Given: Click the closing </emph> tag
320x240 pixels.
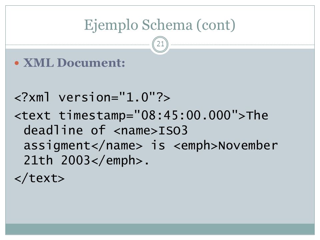Looking at the screenshot, I should tap(117, 161).
